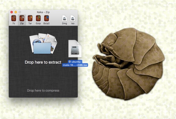
Task: Click the "Drop here to compress" text
Action: click(x=43, y=90)
